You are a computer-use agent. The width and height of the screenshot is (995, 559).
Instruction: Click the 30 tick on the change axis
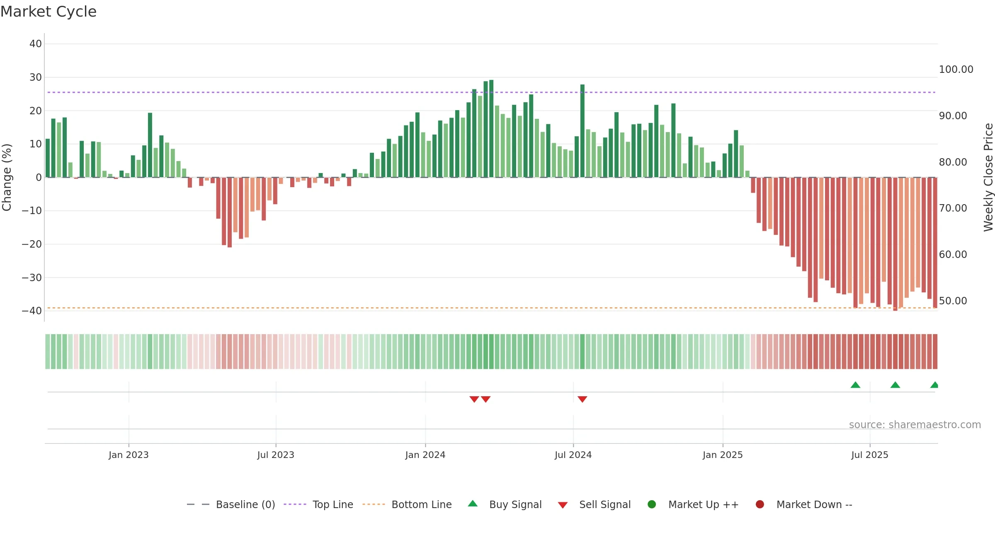point(36,77)
